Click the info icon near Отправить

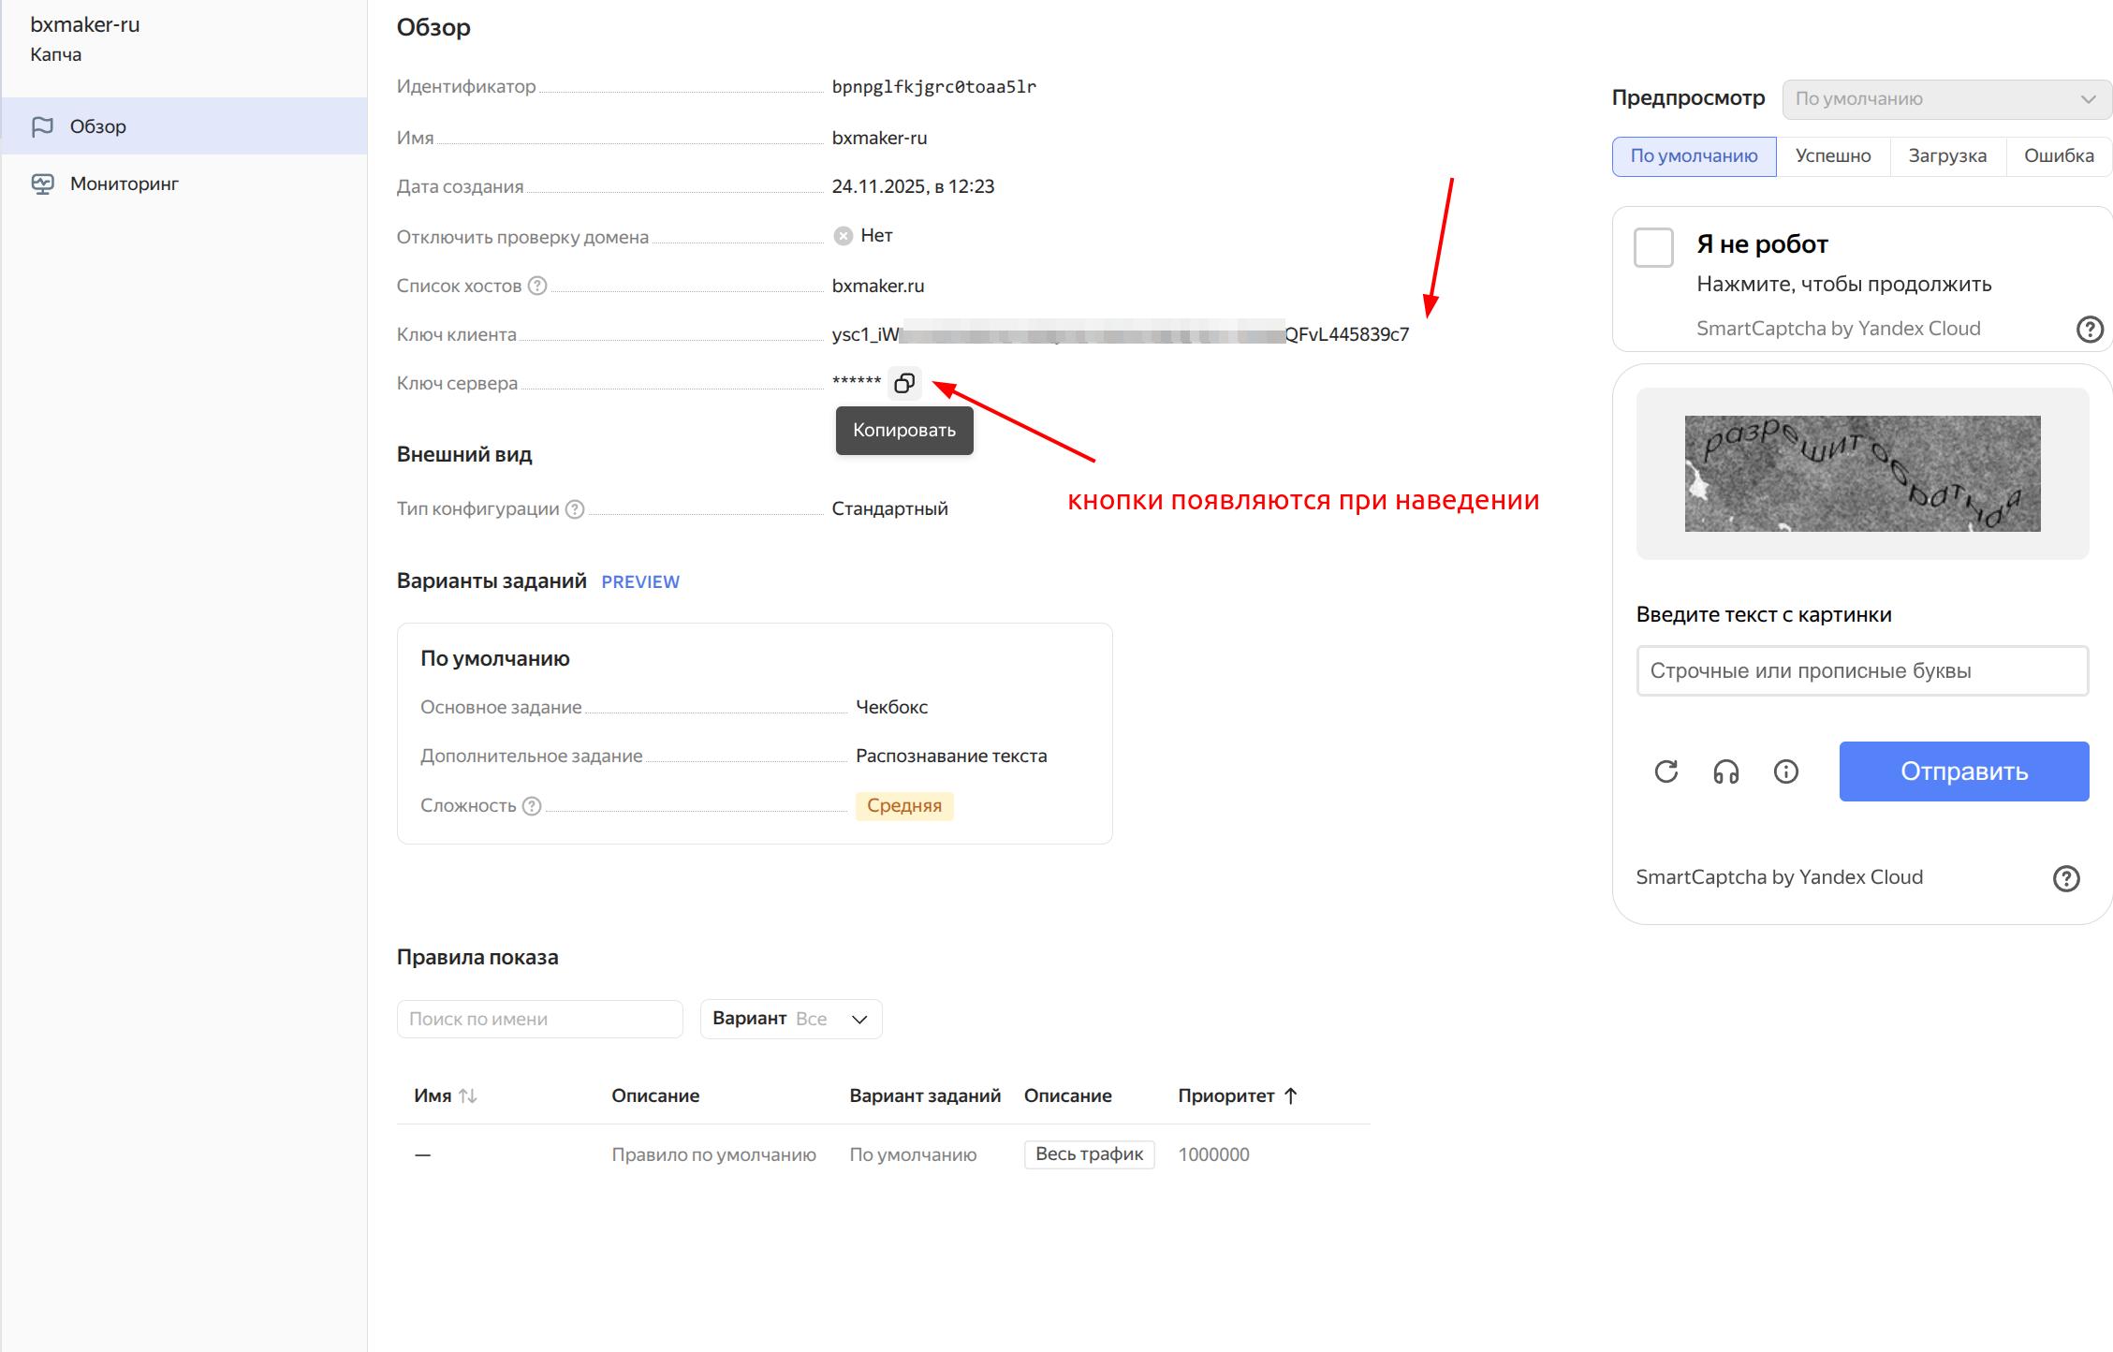(x=1786, y=772)
